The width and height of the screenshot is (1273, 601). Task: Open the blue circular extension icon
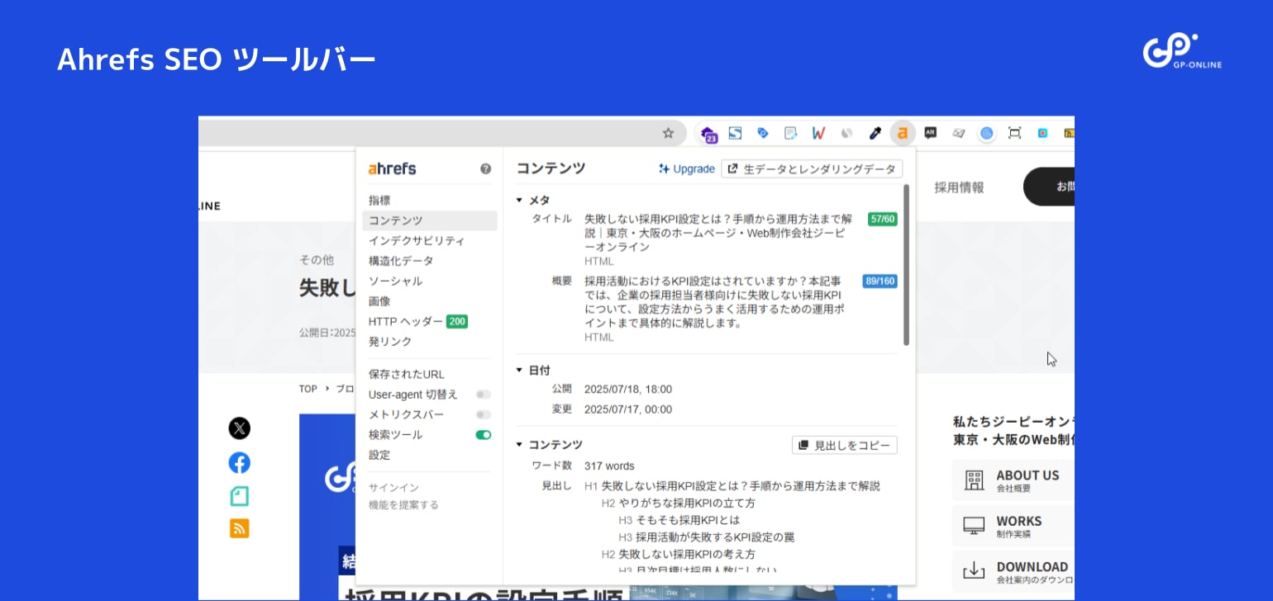[x=987, y=133]
